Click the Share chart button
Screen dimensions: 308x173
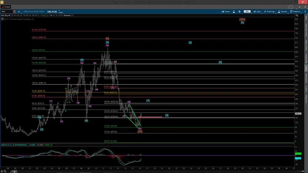pos(226,12)
